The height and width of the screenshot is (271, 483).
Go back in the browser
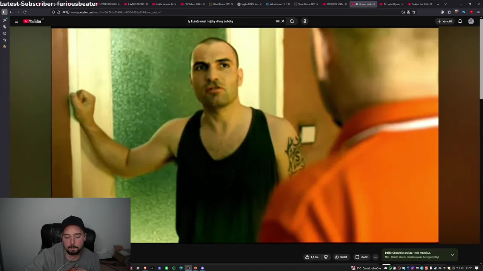11,12
